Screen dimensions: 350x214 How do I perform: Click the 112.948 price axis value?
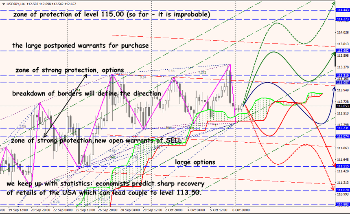tap(343, 90)
